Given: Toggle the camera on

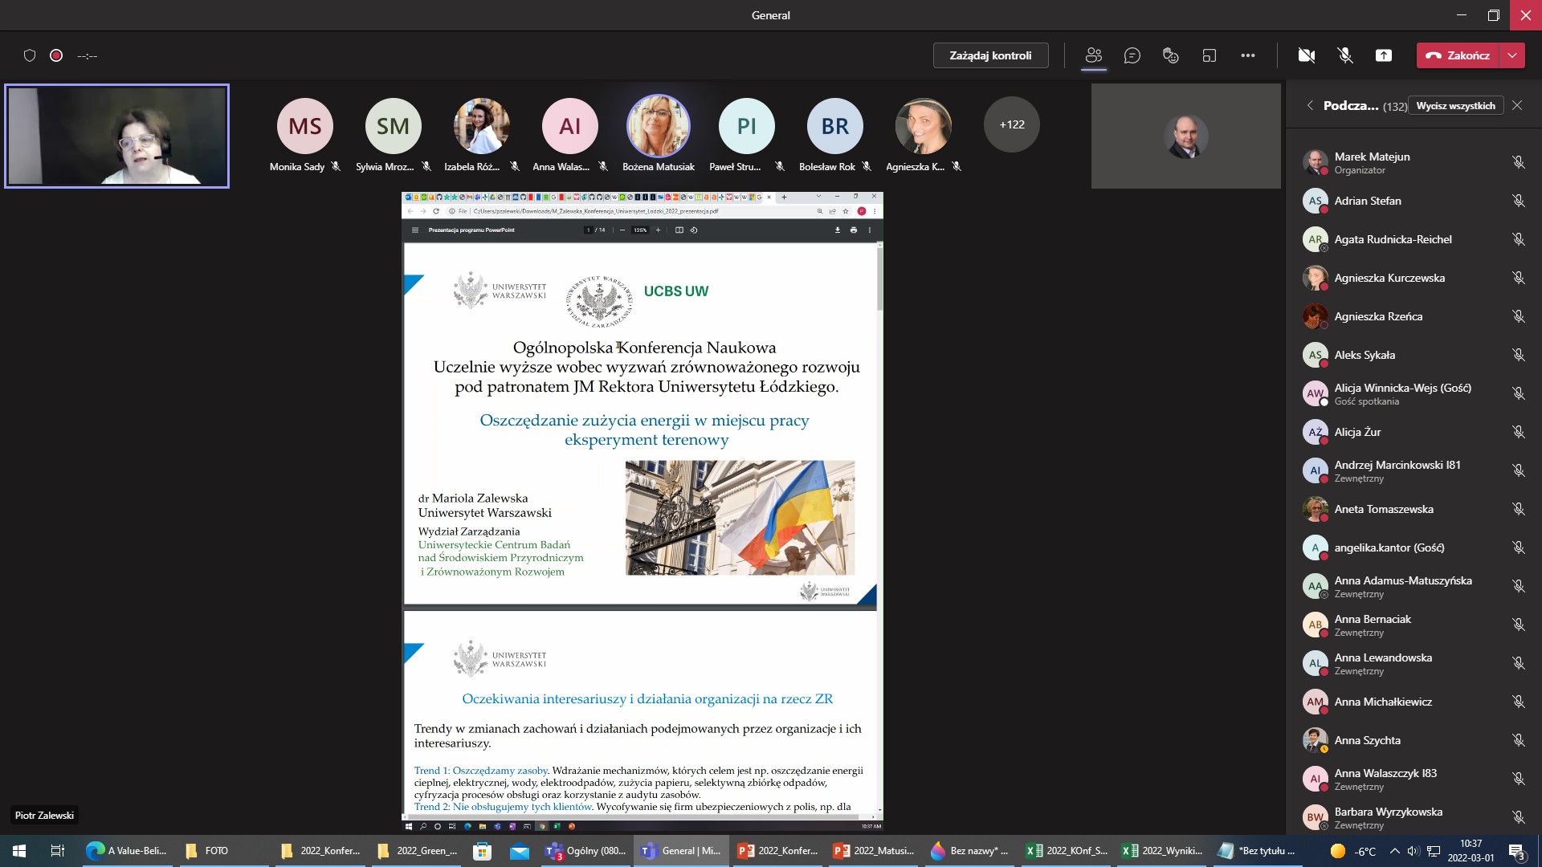Looking at the screenshot, I should [1306, 55].
